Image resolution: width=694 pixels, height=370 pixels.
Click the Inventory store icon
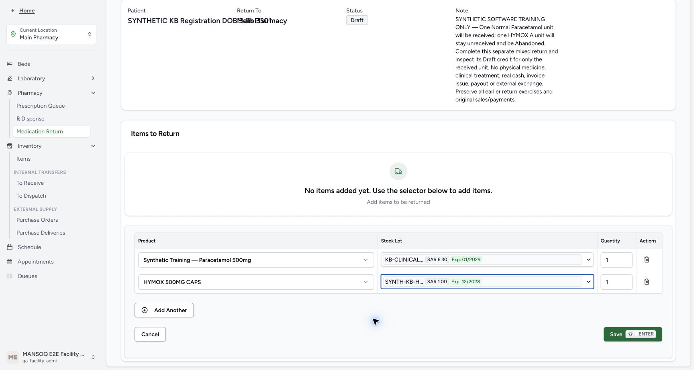(10, 146)
